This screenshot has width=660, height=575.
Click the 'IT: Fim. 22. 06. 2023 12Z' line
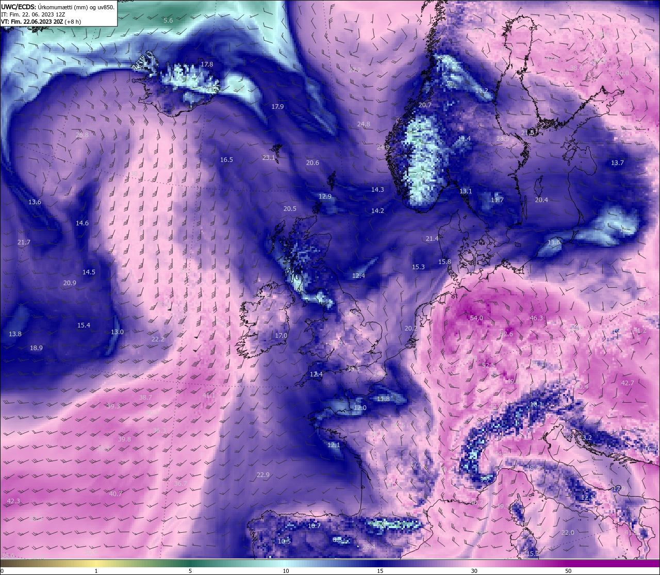point(33,14)
